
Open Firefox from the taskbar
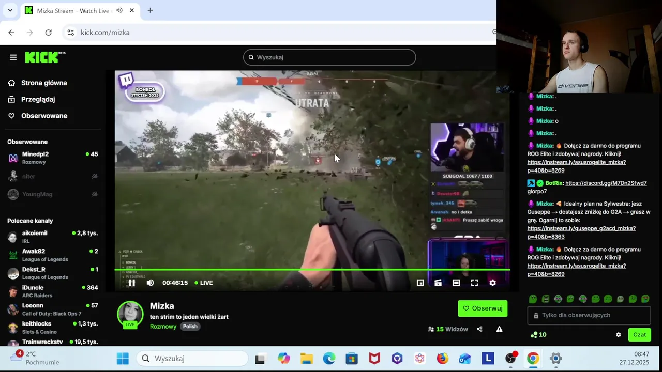(442, 359)
